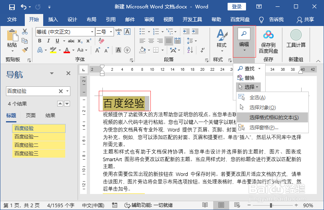
Task: Toggle Align left paragraph
Action: click(x=142, y=41)
